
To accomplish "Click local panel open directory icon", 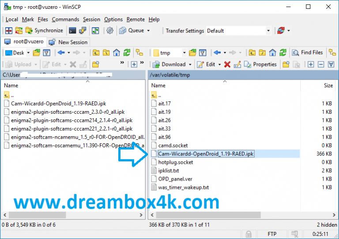I will click(37, 53).
